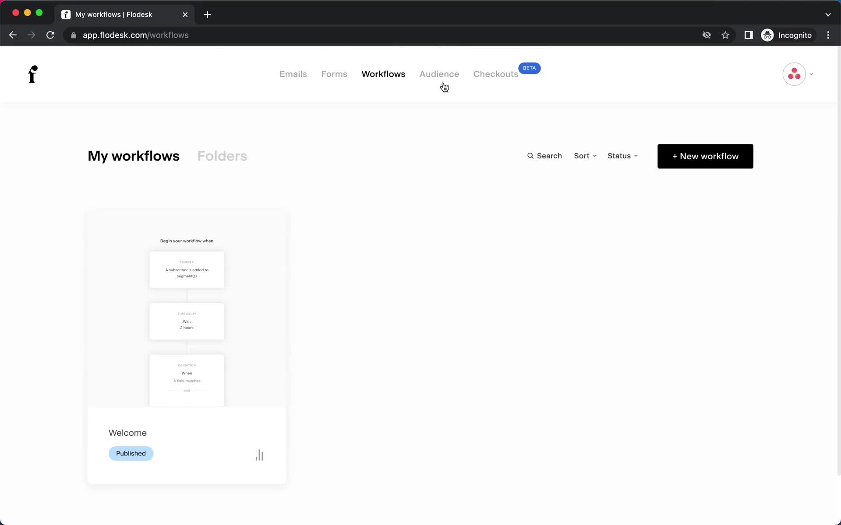Click the Emails navigation menu item
Image resolution: width=841 pixels, height=525 pixels.
[x=293, y=74]
